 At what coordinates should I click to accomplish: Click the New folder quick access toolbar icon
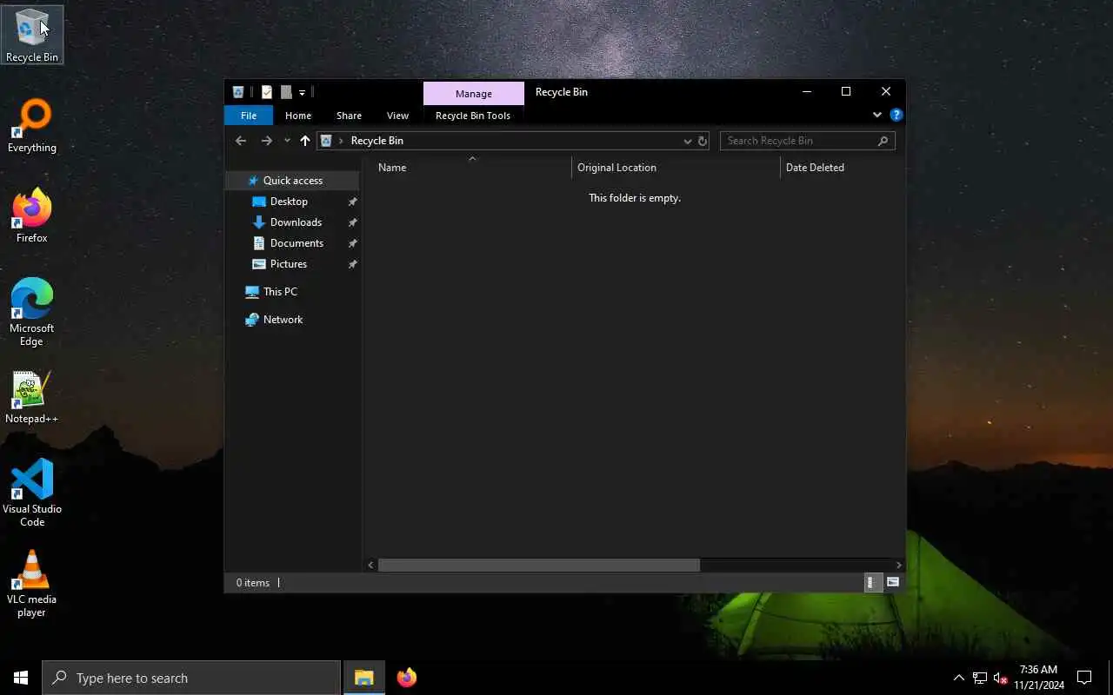286,92
